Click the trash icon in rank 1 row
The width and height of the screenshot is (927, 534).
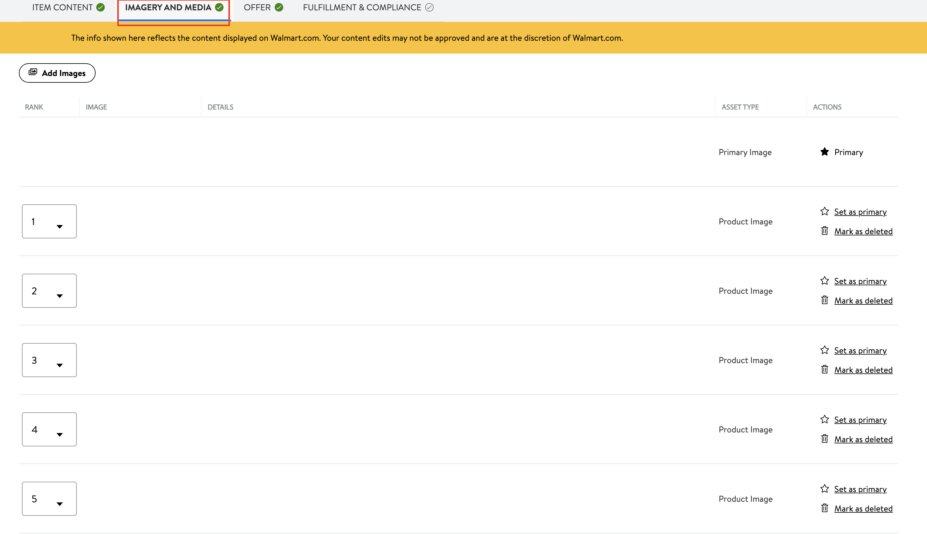[825, 231]
